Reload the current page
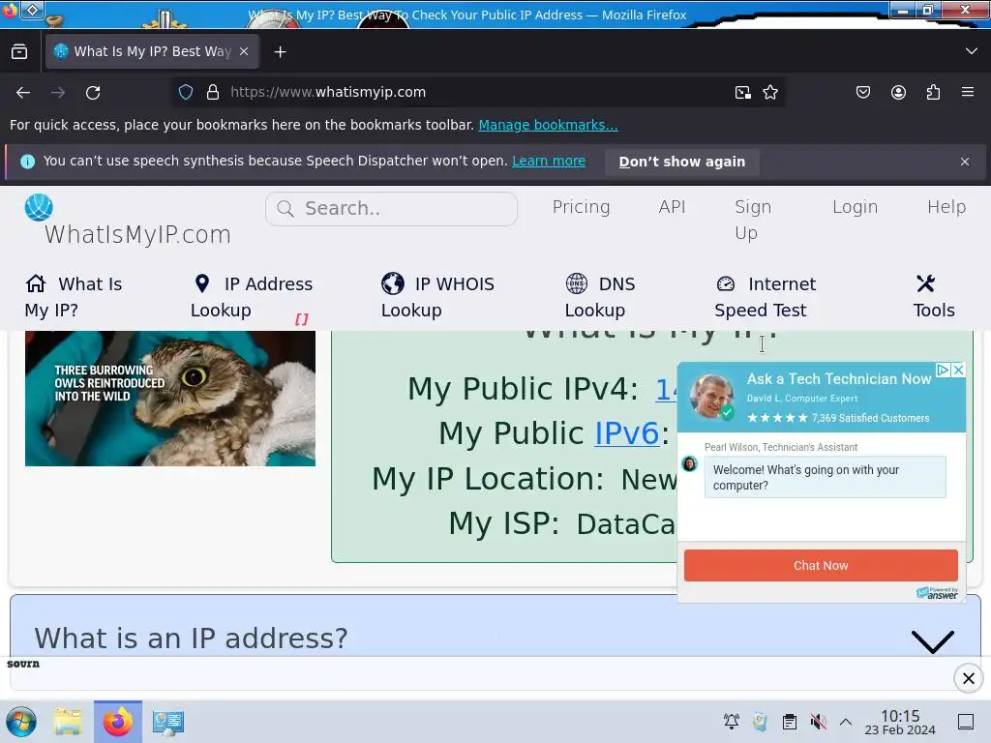991x743 pixels. point(93,93)
